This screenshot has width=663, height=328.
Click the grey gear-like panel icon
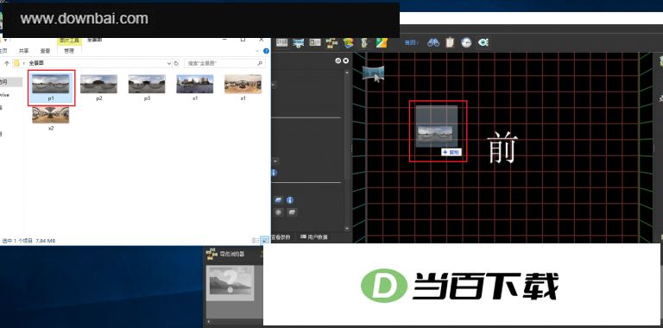pyautogui.click(x=279, y=212)
